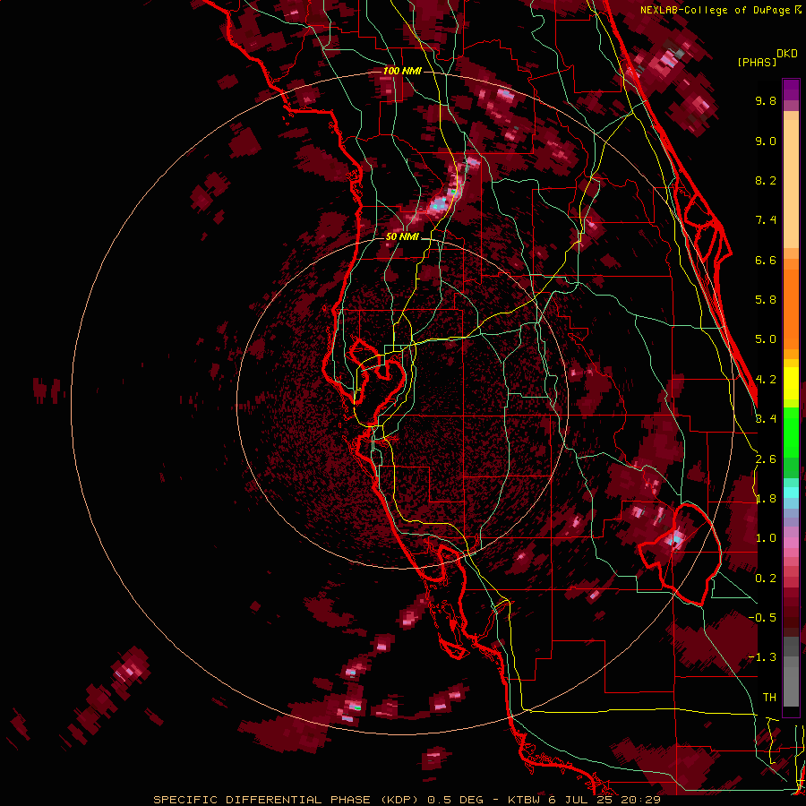Select the [PHAS] legend heading
The image size is (806, 806).
point(757,62)
